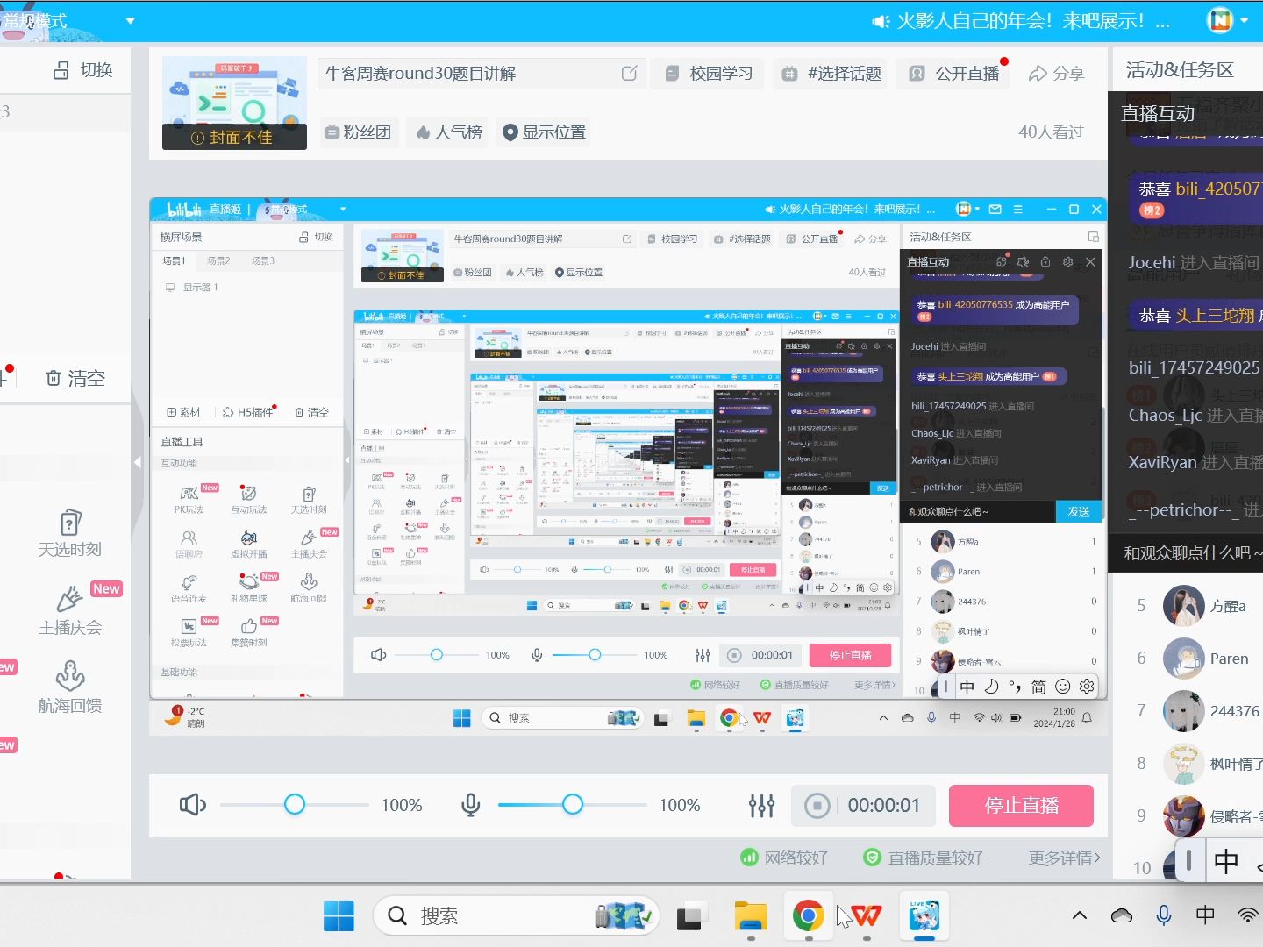The image size is (1263, 947).
Task: Click the 恭喜 bili_4205077 high-energy message
Action: 1196,198
